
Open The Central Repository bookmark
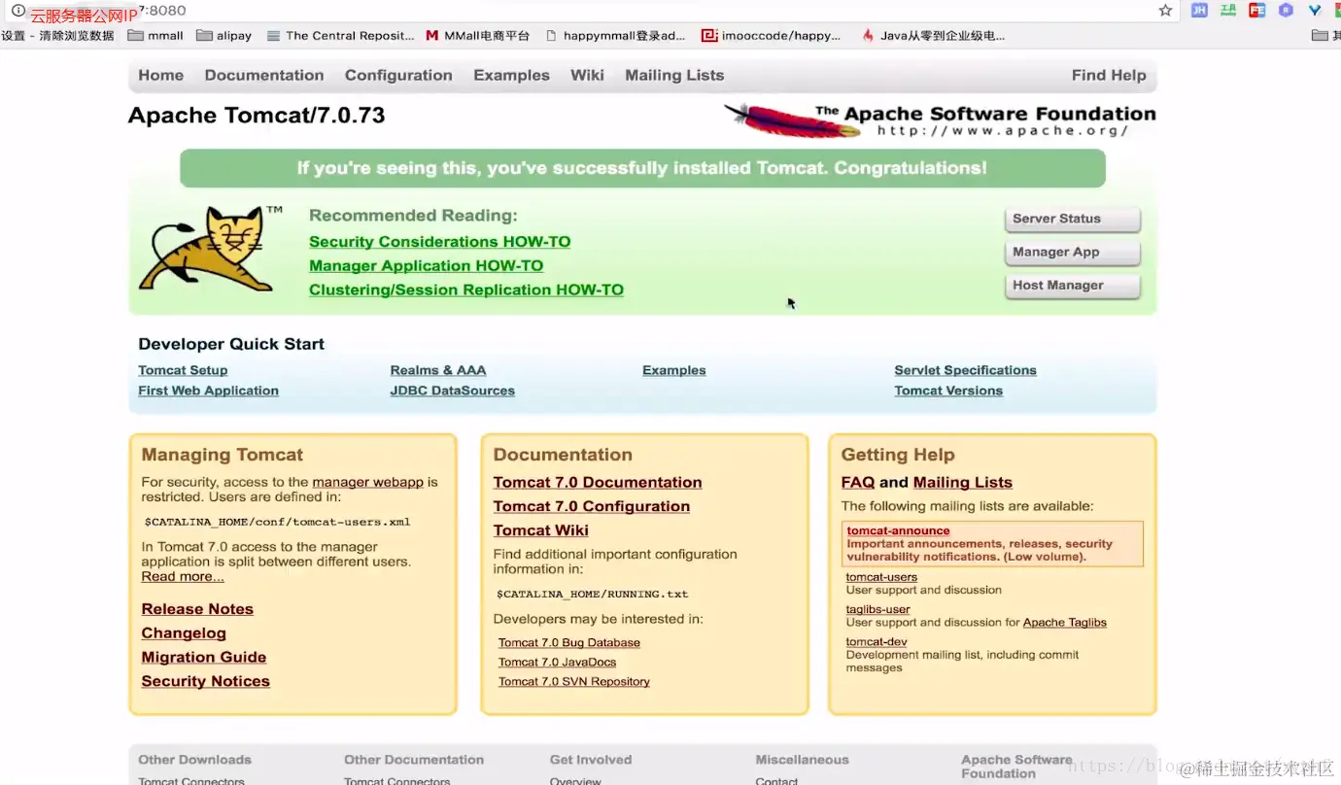(x=340, y=36)
